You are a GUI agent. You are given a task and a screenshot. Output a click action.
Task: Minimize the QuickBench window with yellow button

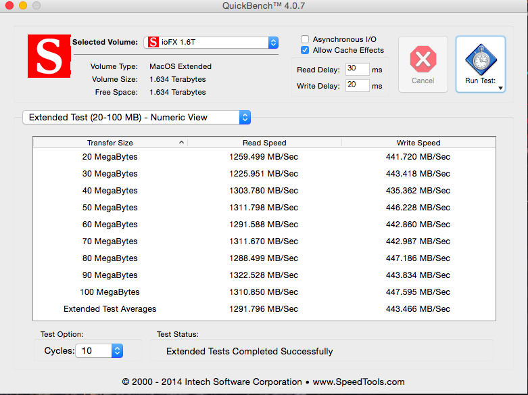pyautogui.click(x=23, y=5)
